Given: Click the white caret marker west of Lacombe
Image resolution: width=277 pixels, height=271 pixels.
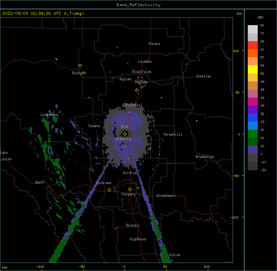Looking at the screenshot, I should coord(128,64).
